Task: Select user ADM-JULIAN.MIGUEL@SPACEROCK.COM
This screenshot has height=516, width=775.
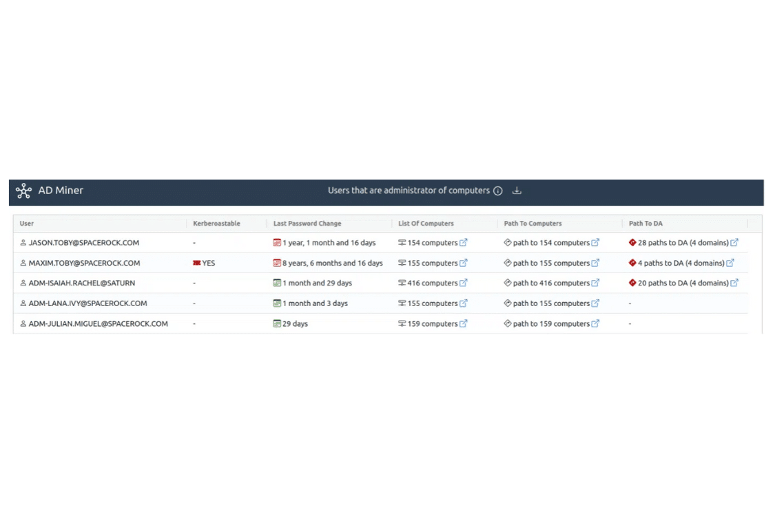Action: pyautogui.click(x=98, y=323)
